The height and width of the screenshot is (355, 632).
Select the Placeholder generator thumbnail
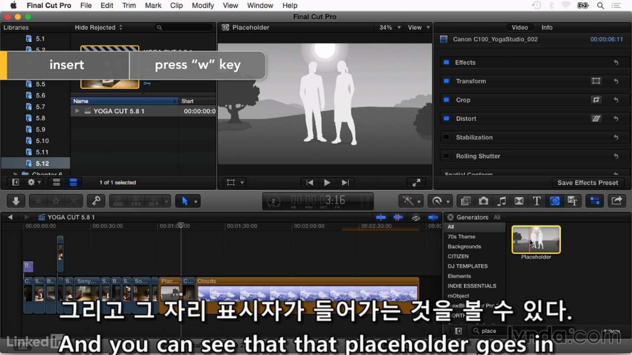point(536,240)
